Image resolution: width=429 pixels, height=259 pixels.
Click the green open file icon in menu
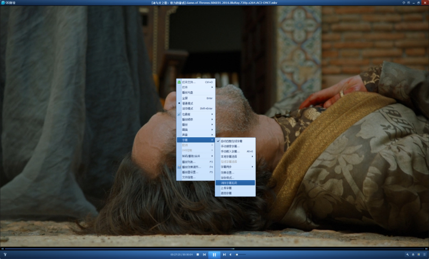point(179,82)
